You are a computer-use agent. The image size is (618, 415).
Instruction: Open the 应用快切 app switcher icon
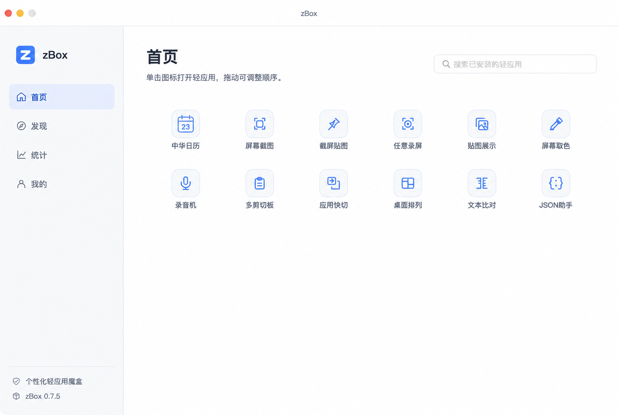333,183
